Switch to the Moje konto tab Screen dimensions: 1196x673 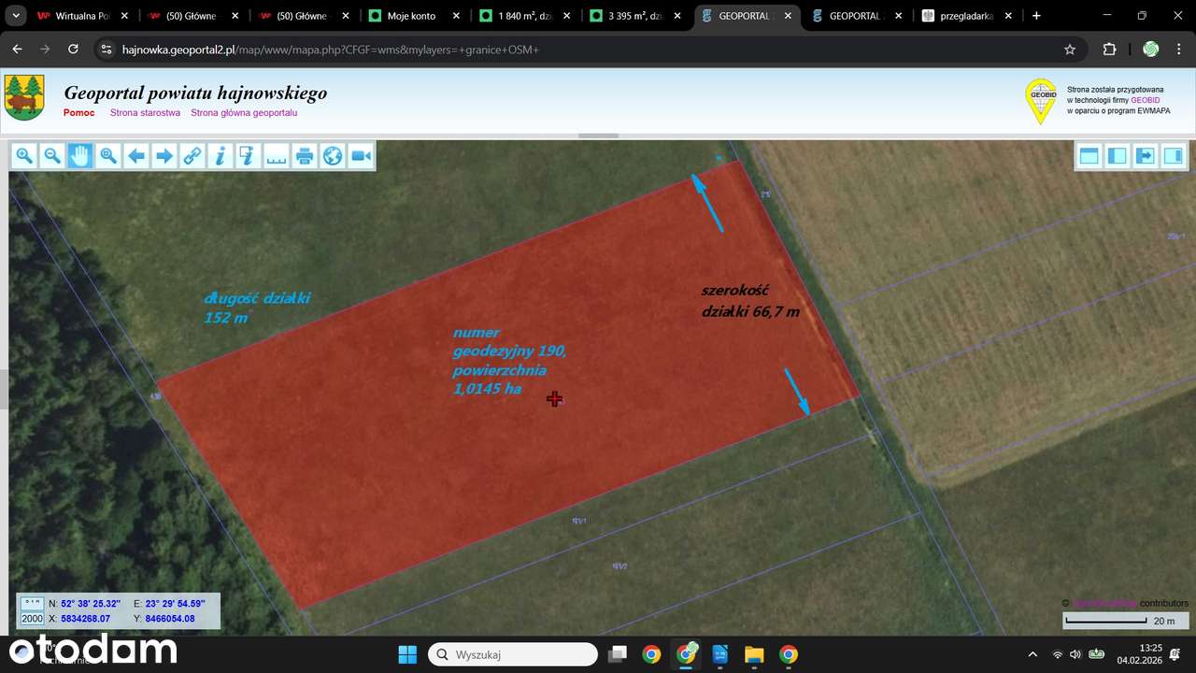(412, 16)
